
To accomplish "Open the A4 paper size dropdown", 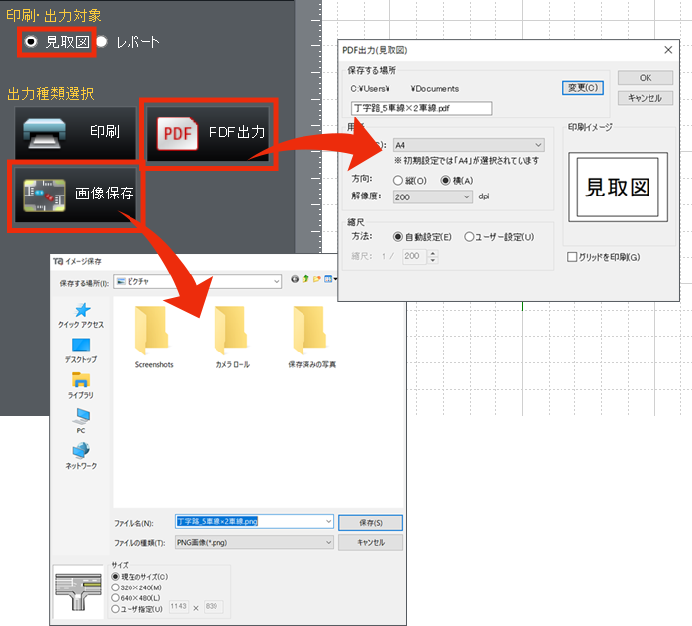I will point(469,145).
